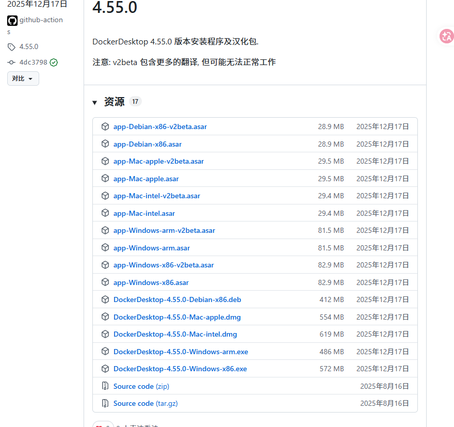
Task: Get app-Mac-intel-v2beta.asar asset
Action: [x=157, y=196]
